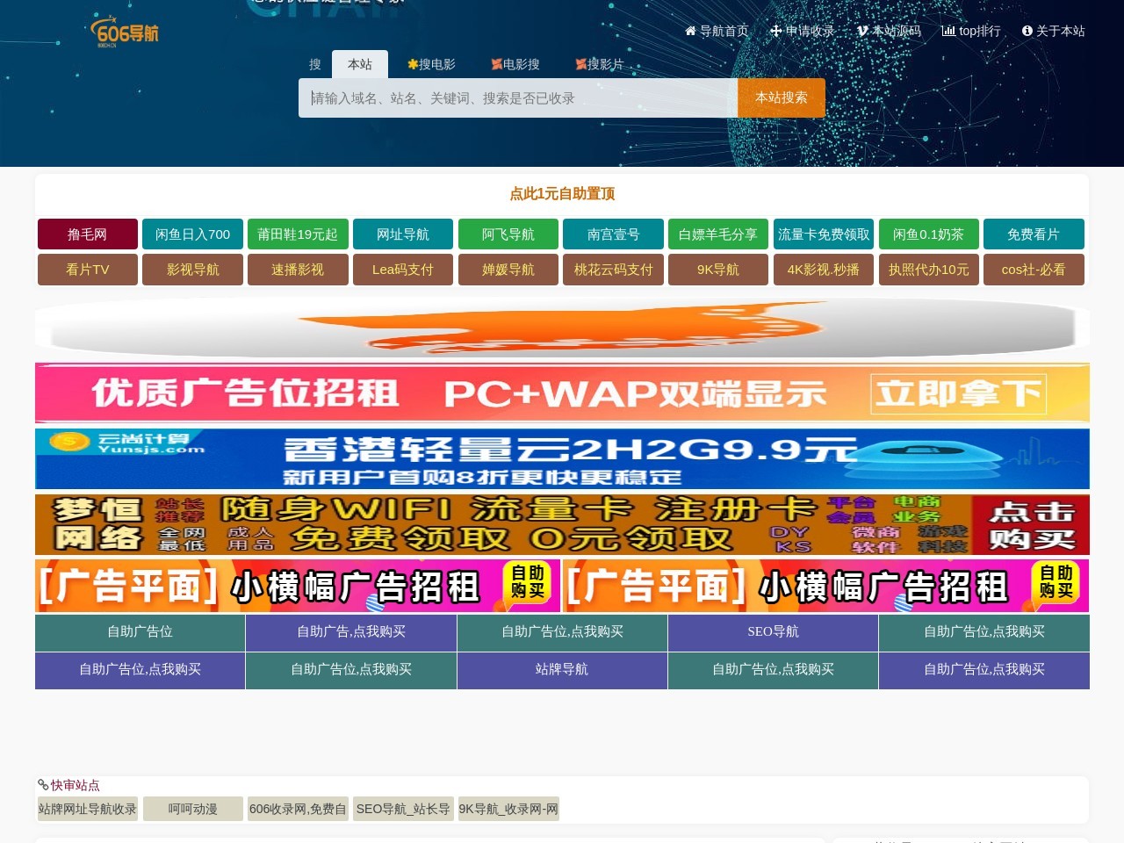
Task: Click the link icon beside 快审站点
Action: click(x=43, y=785)
